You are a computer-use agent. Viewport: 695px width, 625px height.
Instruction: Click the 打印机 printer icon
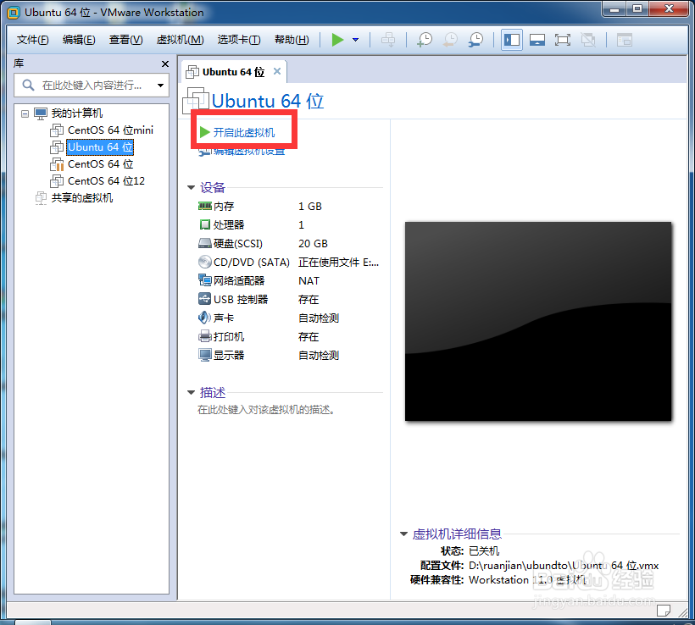(x=205, y=336)
